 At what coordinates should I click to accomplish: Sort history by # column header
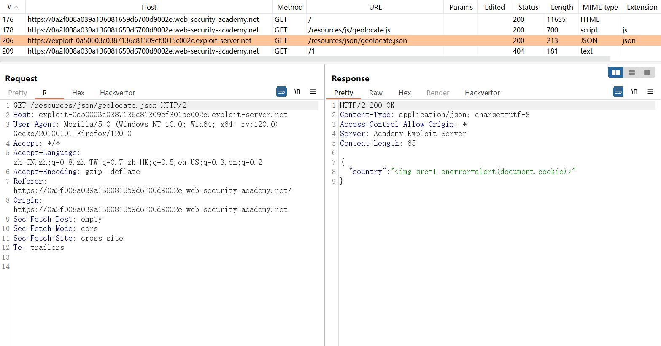click(x=13, y=7)
